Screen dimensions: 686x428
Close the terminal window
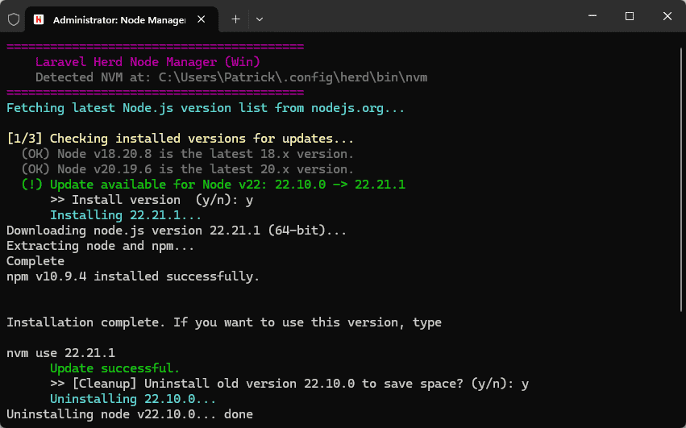pyautogui.click(x=667, y=16)
